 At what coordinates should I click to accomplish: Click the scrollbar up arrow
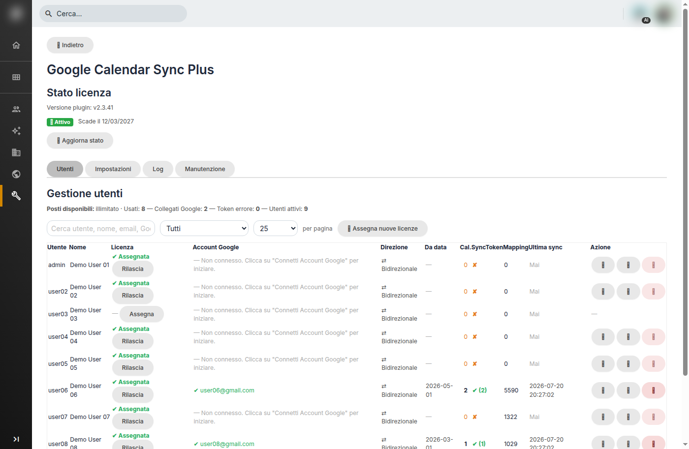[x=685, y=3]
